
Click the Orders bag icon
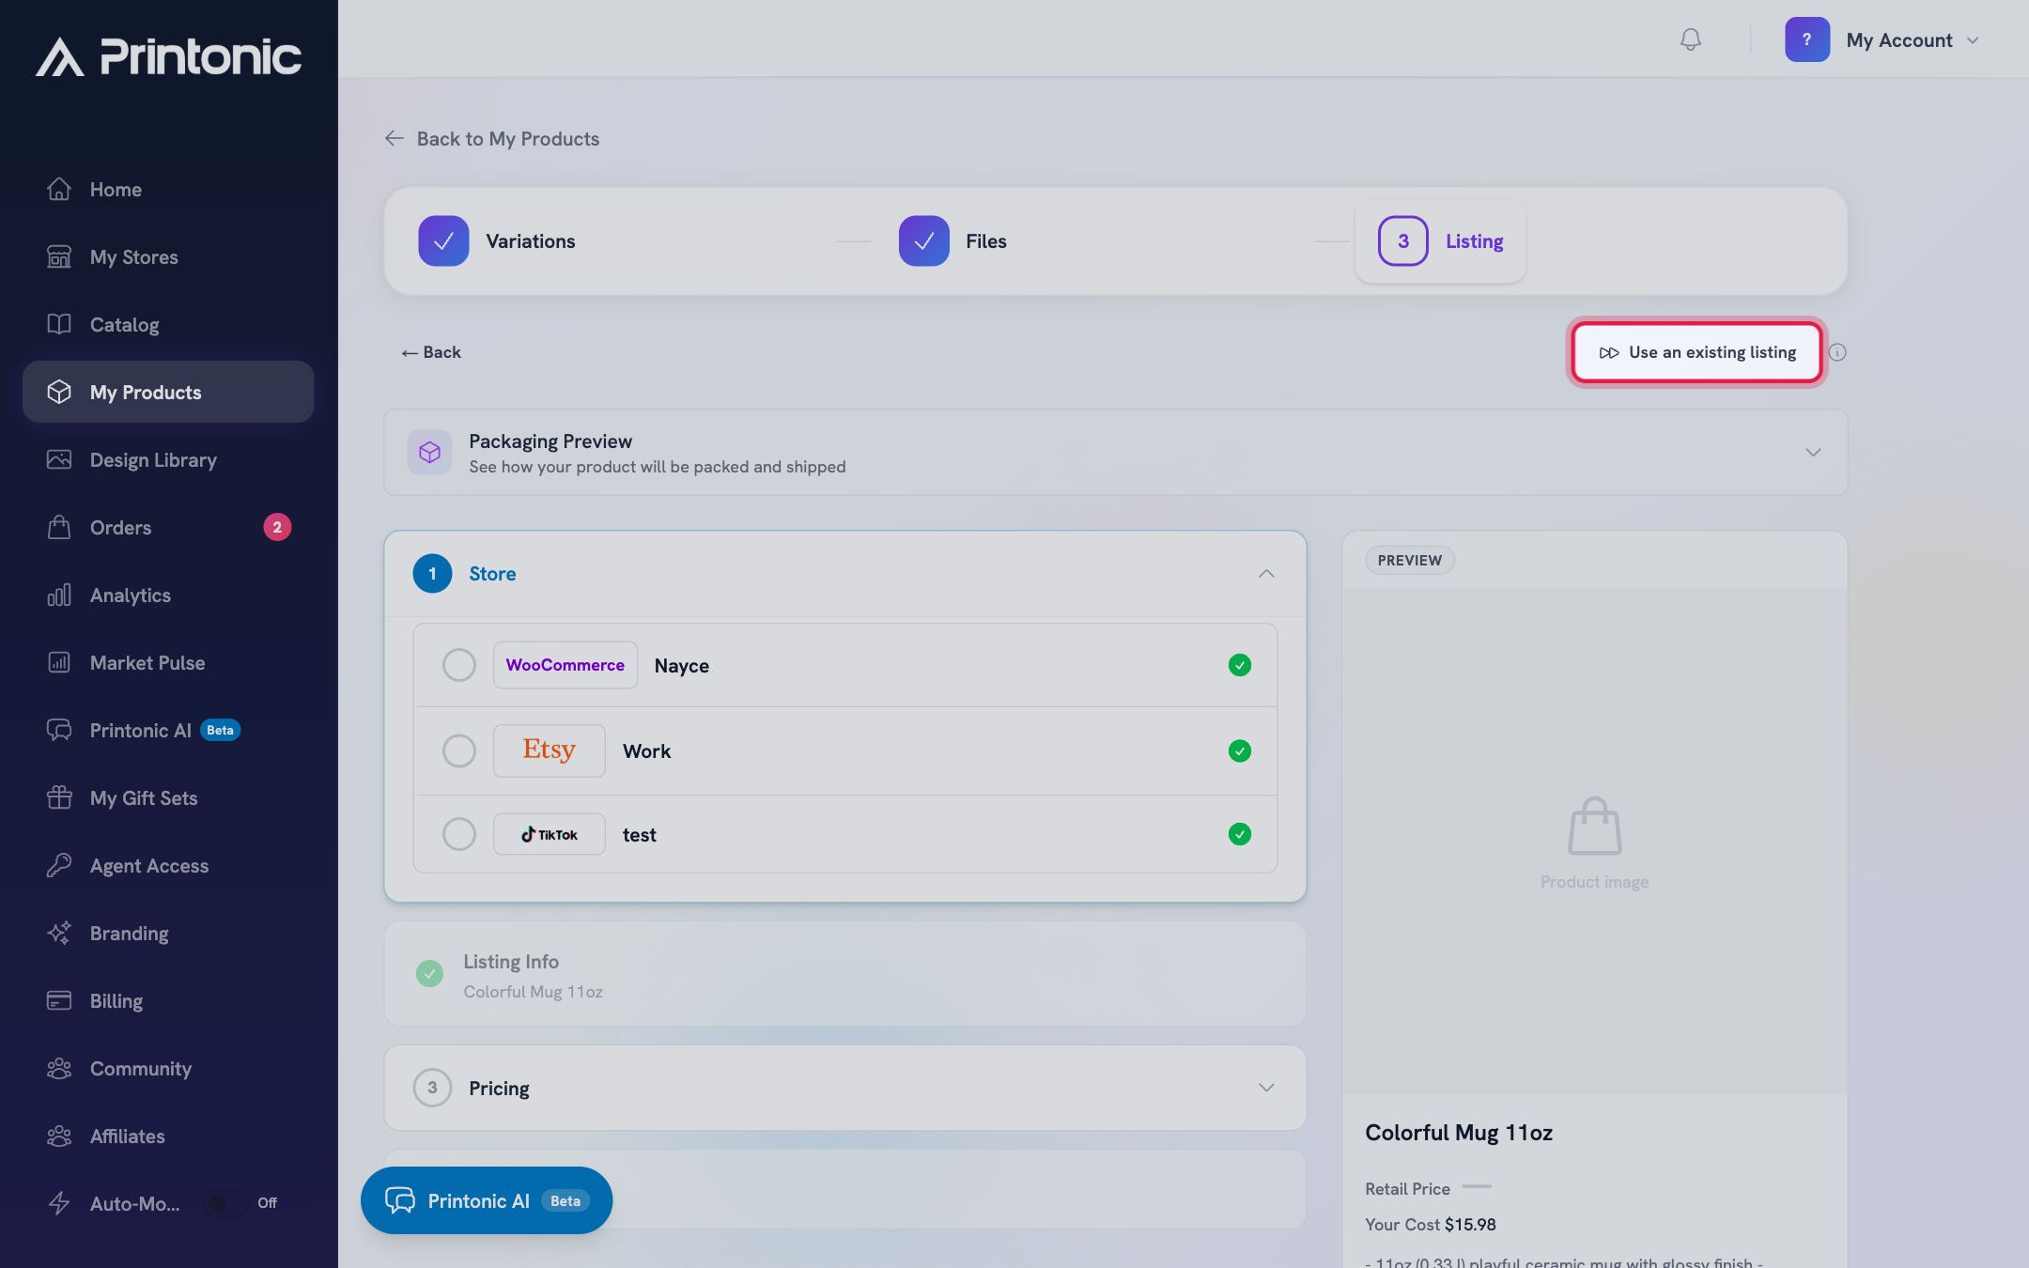tap(59, 527)
